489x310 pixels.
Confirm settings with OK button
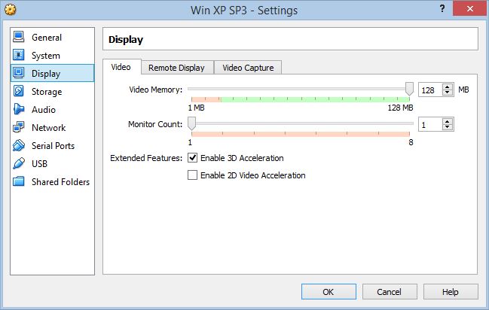tap(329, 292)
